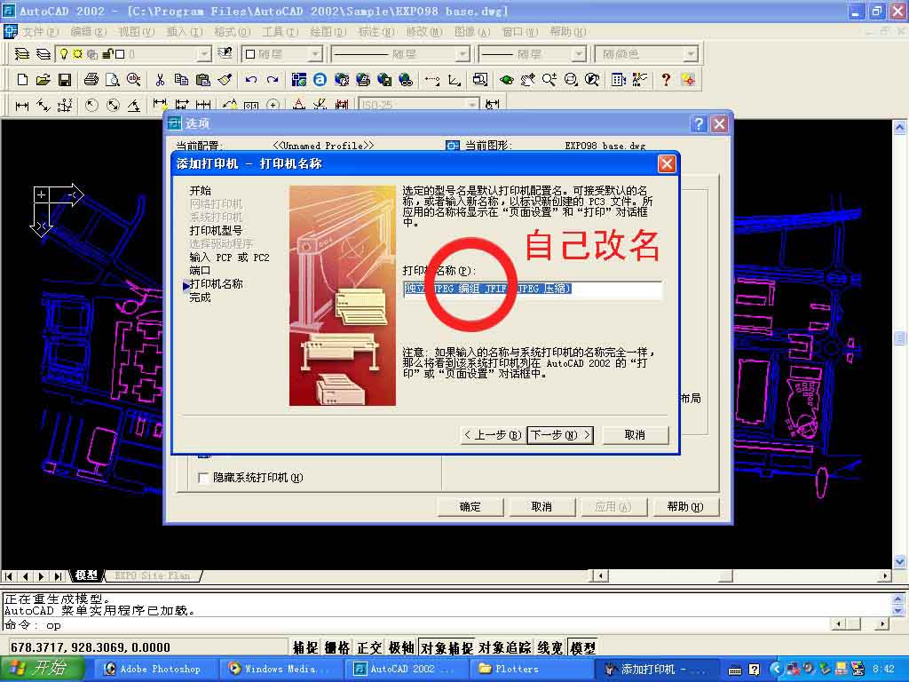Viewport: 909px width, 682px height.
Task: Click the 打印机名称 name input field
Action: coord(533,289)
